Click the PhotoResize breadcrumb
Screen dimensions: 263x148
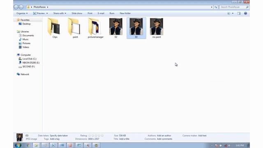tap(39, 7)
